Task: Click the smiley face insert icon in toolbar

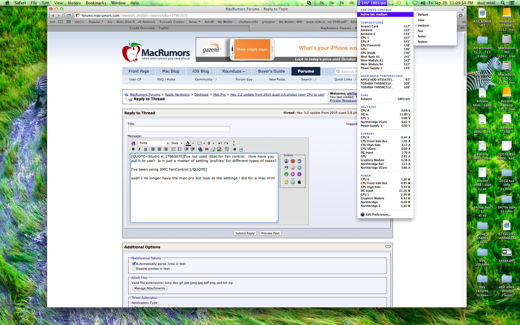Action: (199, 143)
